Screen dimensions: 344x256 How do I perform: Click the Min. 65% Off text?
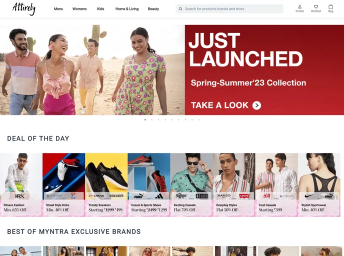click(15, 210)
